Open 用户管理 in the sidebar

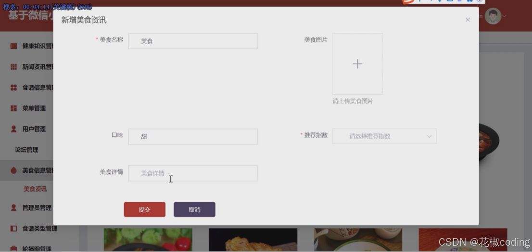pos(34,129)
